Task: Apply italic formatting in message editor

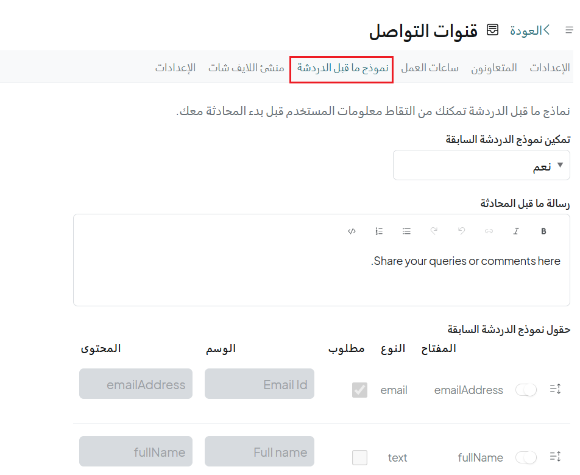Action: (x=516, y=231)
